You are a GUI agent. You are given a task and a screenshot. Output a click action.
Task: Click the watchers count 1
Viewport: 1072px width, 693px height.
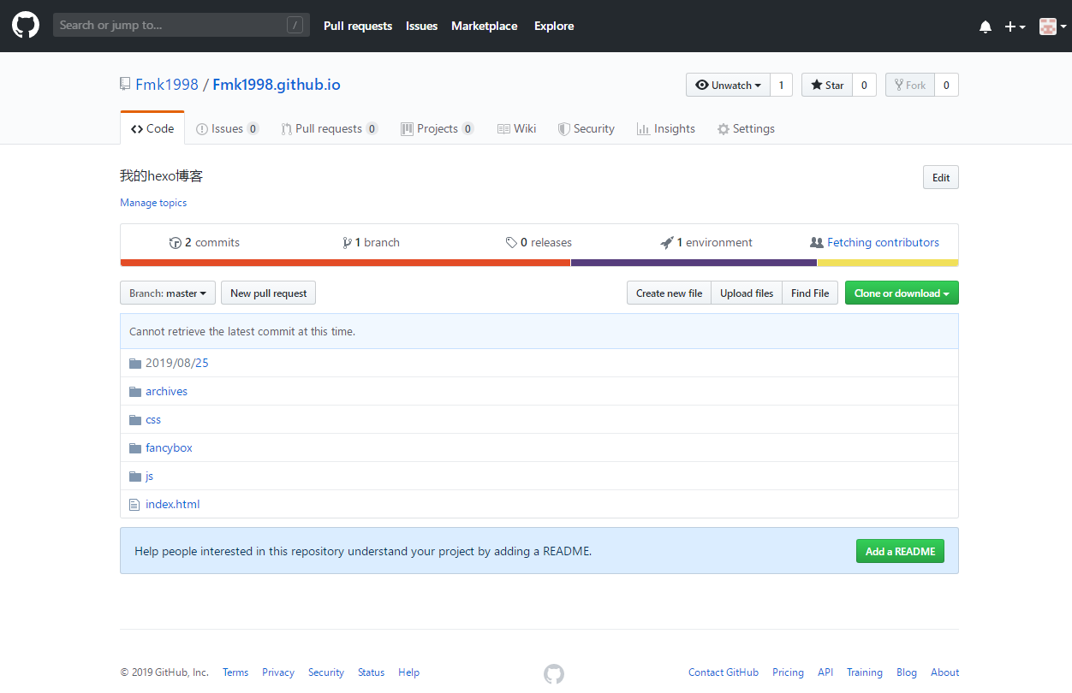click(781, 85)
